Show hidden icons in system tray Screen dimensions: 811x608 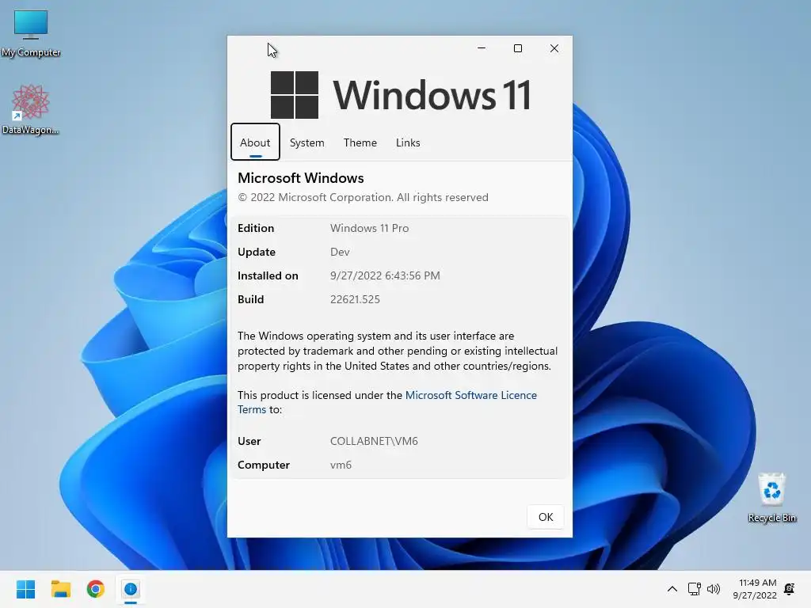click(x=672, y=589)
